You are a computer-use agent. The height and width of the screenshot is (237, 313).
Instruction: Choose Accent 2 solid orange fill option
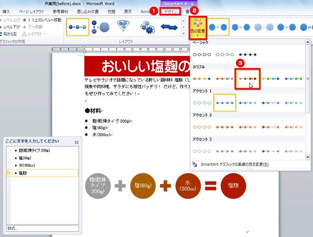coord(225,127)
